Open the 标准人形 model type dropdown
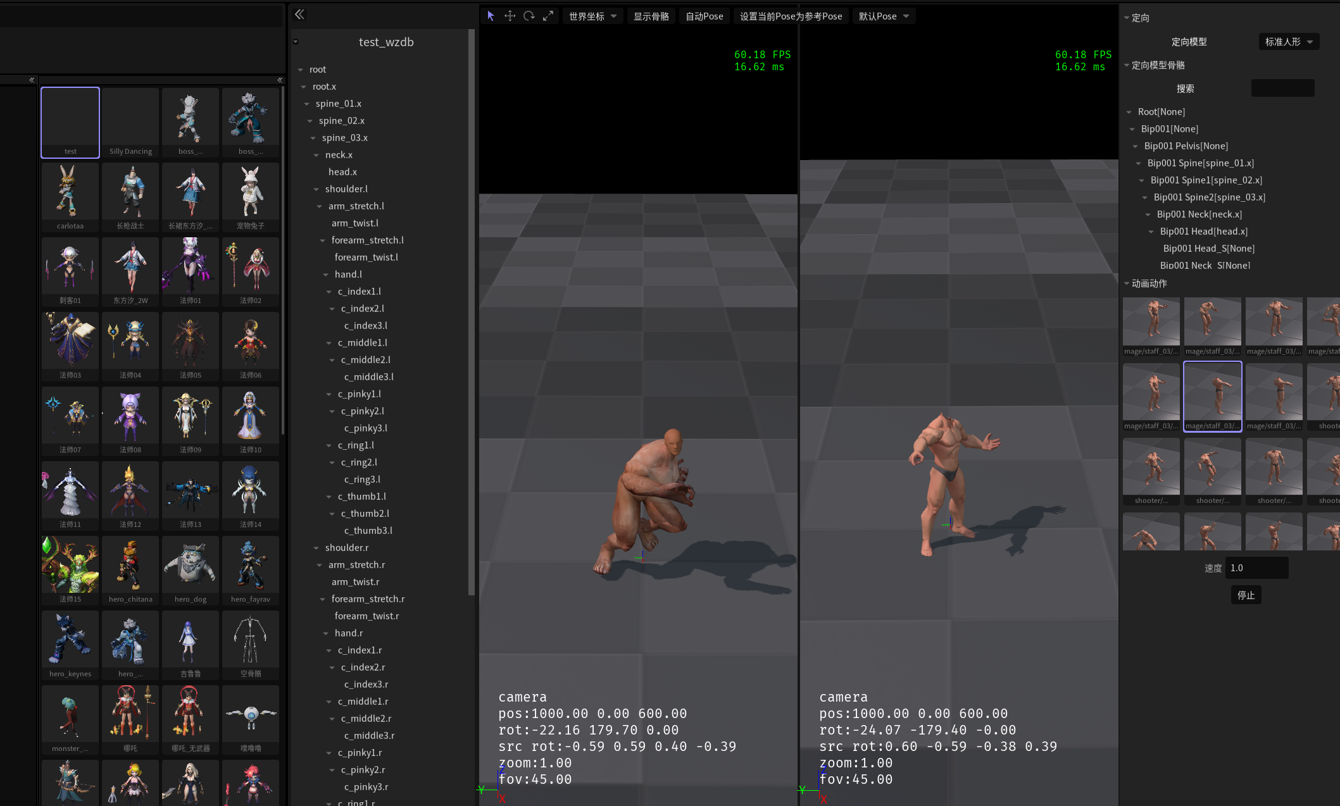The height and width of the screenshot is (806, 1340). tap(1289, 42)
